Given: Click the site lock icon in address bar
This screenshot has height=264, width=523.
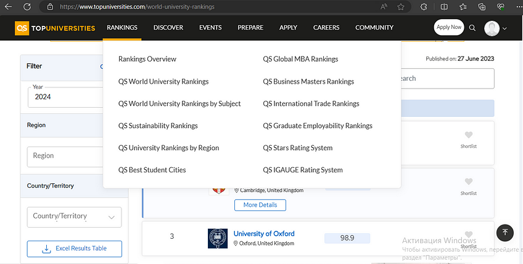Looking at the screenshot, I should [x=50, y=7].
